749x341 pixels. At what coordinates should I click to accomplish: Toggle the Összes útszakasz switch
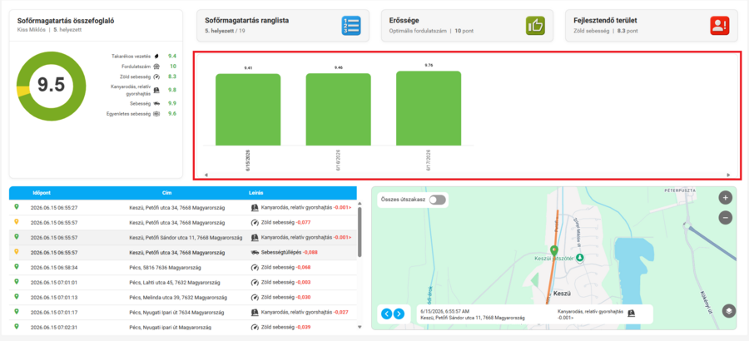point(437,200)
